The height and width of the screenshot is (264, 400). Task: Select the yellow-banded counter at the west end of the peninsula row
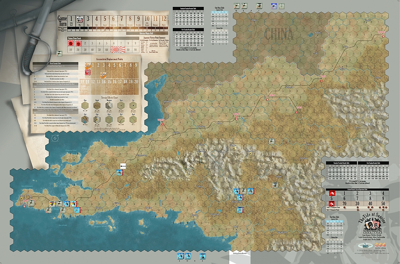[x=52, y=204]
